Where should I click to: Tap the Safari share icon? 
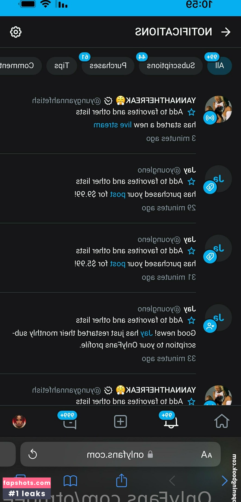pyautogui.click(x=121, y=480)
